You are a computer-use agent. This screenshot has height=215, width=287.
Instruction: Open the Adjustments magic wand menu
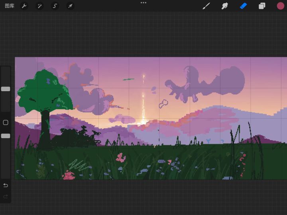click(39, 6)
